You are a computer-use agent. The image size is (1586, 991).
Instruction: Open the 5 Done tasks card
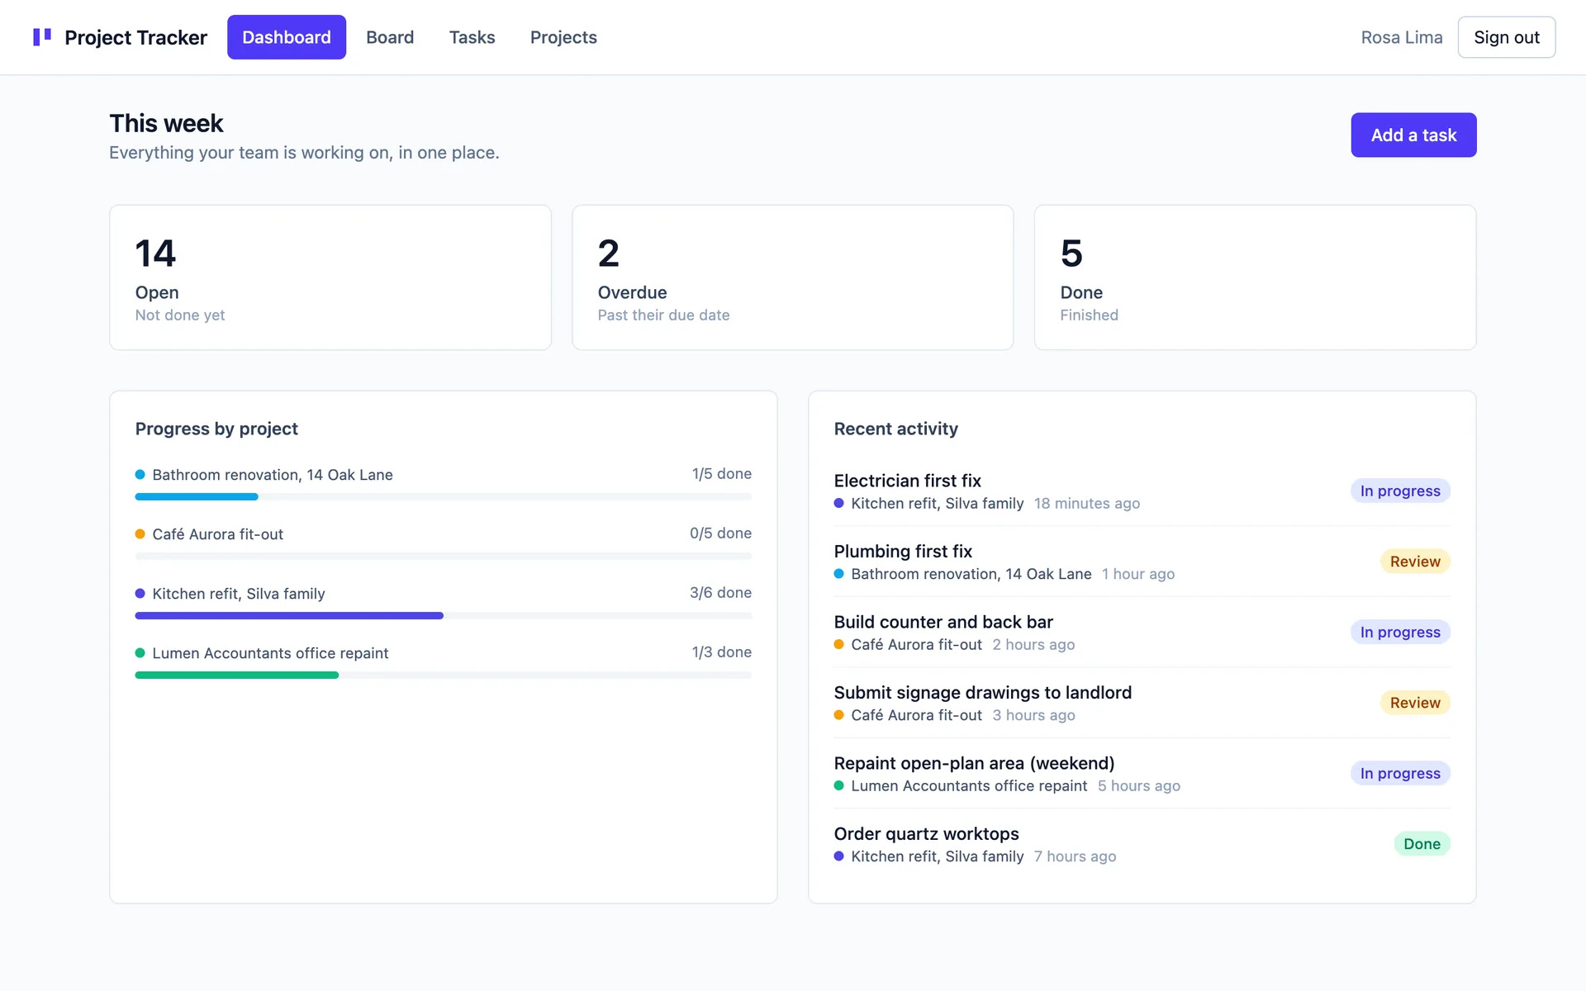[x=1256, y=277]
